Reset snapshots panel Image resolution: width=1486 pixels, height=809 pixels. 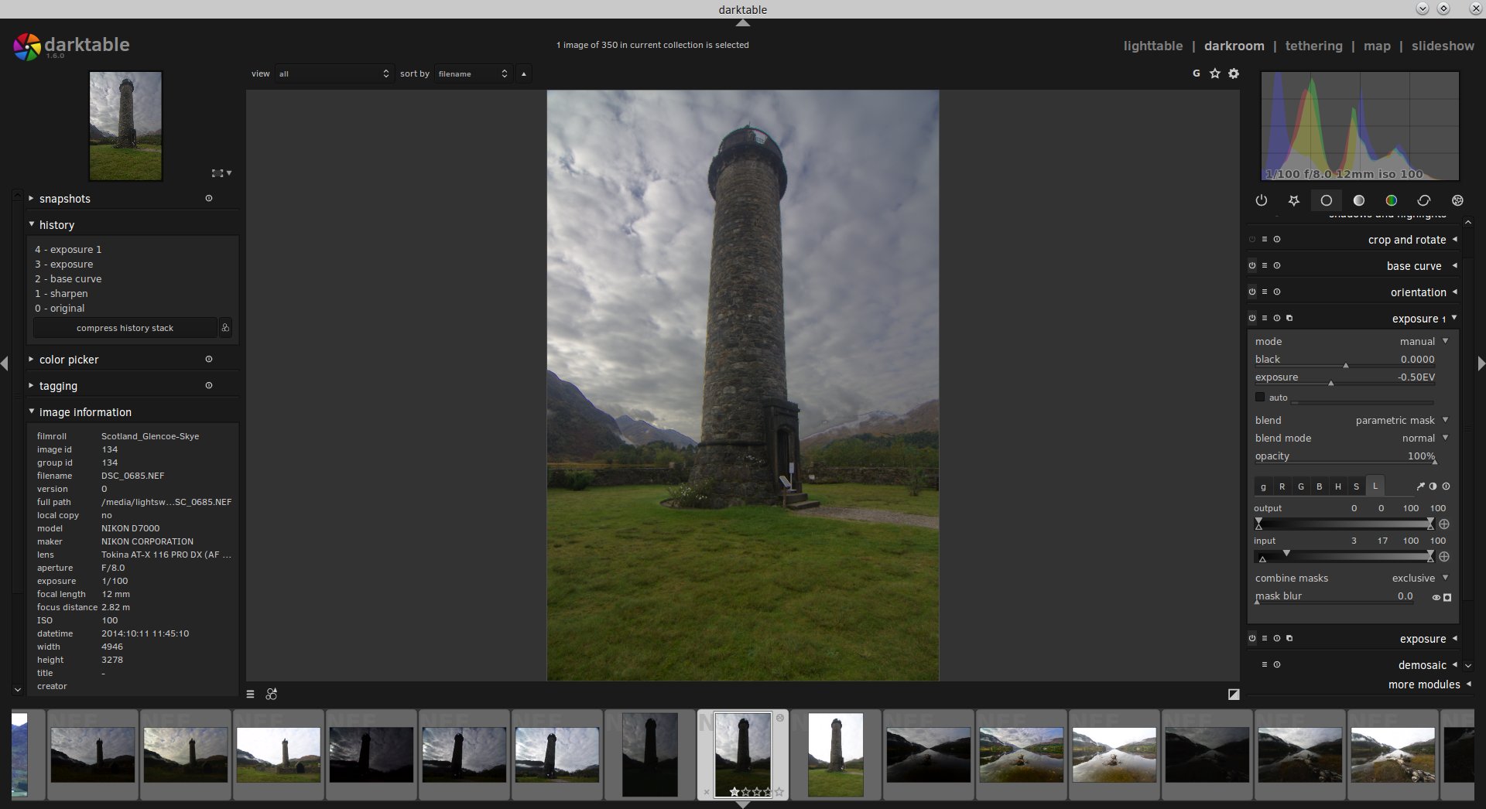point(209,198)
